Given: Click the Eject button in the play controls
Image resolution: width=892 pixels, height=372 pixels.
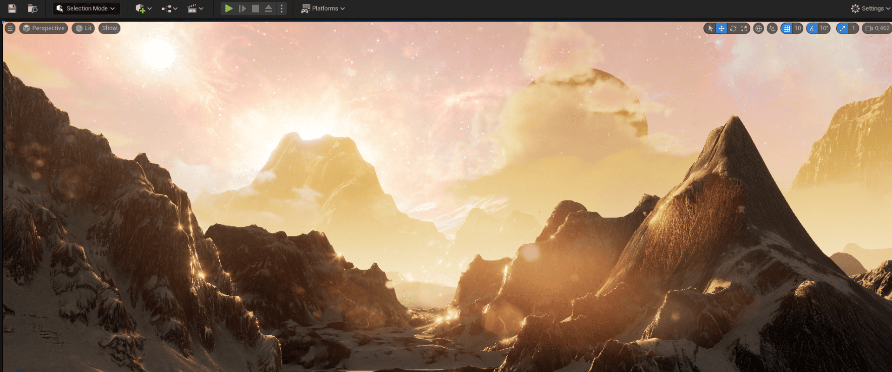Looking at the screenshot, I should (269, 8).
